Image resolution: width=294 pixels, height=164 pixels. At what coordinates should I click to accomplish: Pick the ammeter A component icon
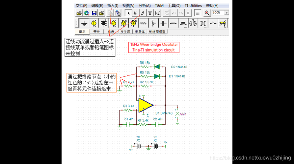133,23
